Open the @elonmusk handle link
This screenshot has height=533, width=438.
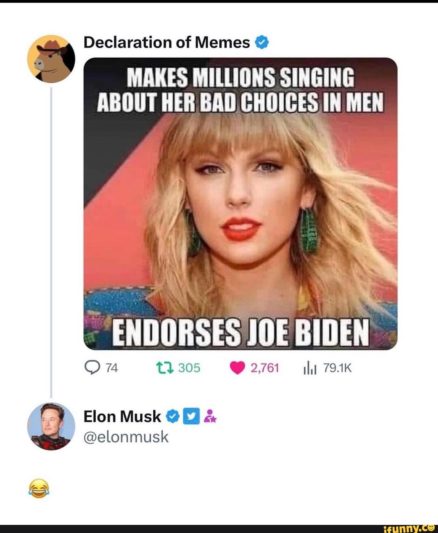click(x=127, y=437)
